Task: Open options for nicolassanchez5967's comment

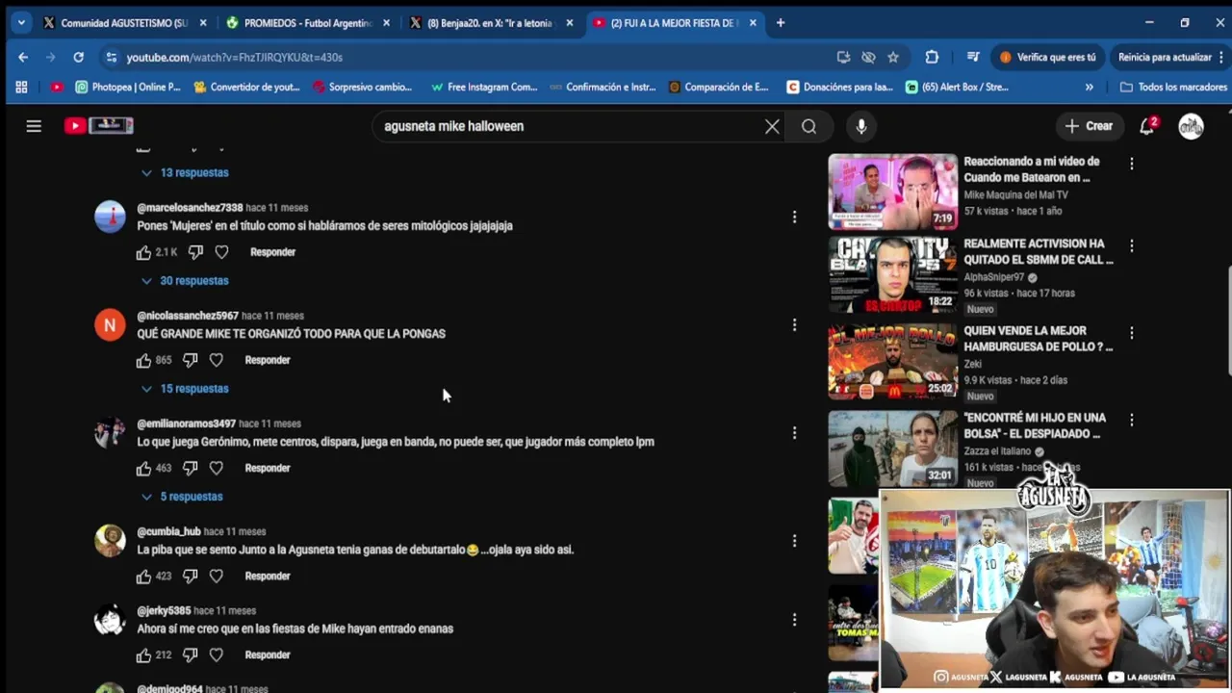Action: (794, 325)
